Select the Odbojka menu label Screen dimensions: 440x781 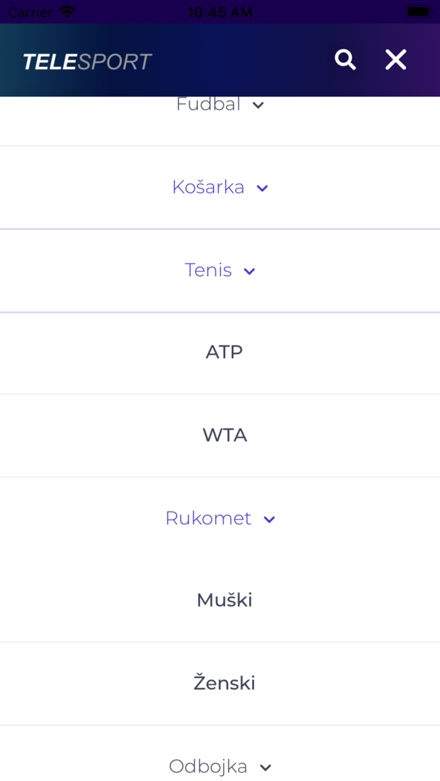click(208, 767)
